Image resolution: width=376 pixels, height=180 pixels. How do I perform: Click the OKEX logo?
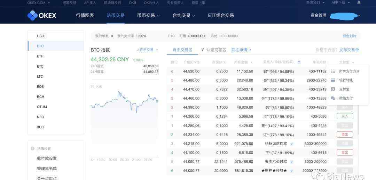click(x=42, y=16)
